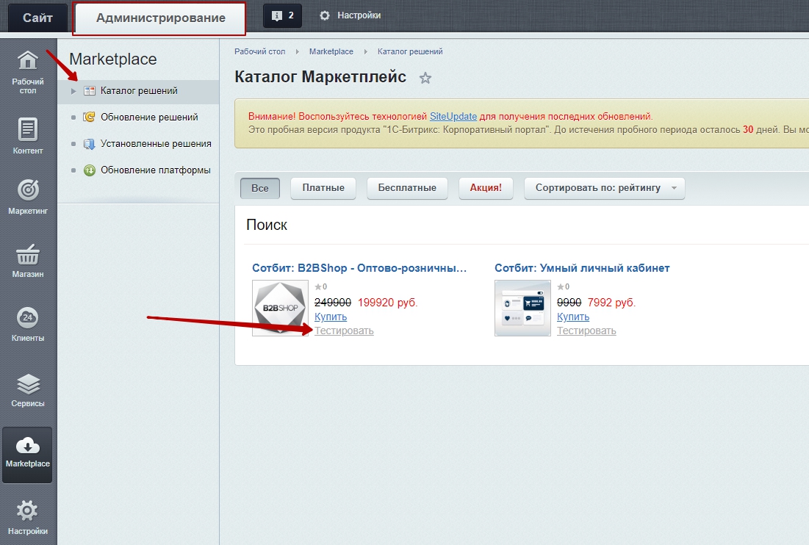Go to Рабочий стол breadcrumb
This screenshot has height=545, width=809.
(259, 51)
